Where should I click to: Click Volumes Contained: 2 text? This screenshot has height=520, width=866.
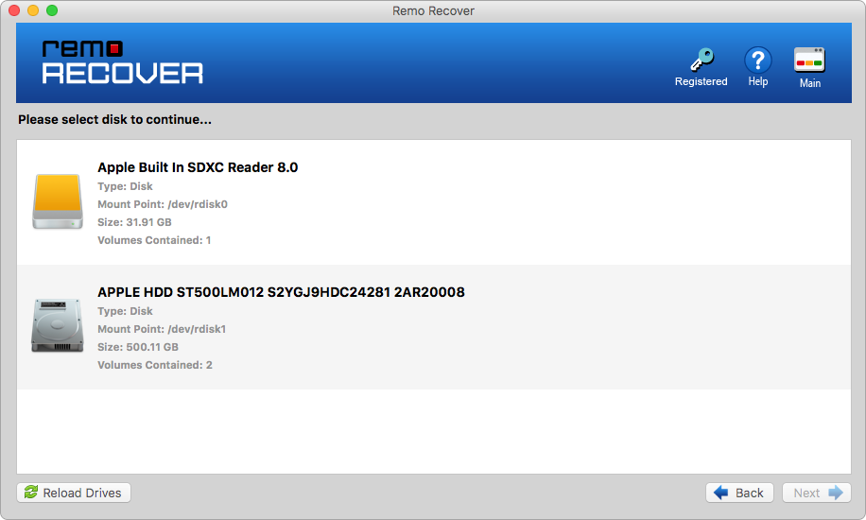(x=155, y=365)
